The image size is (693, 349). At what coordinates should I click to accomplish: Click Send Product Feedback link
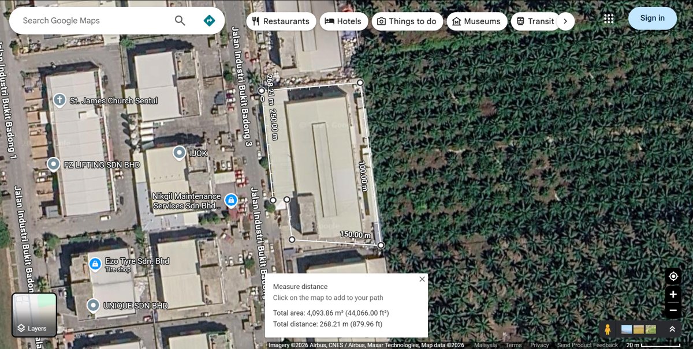click(587, 345)
